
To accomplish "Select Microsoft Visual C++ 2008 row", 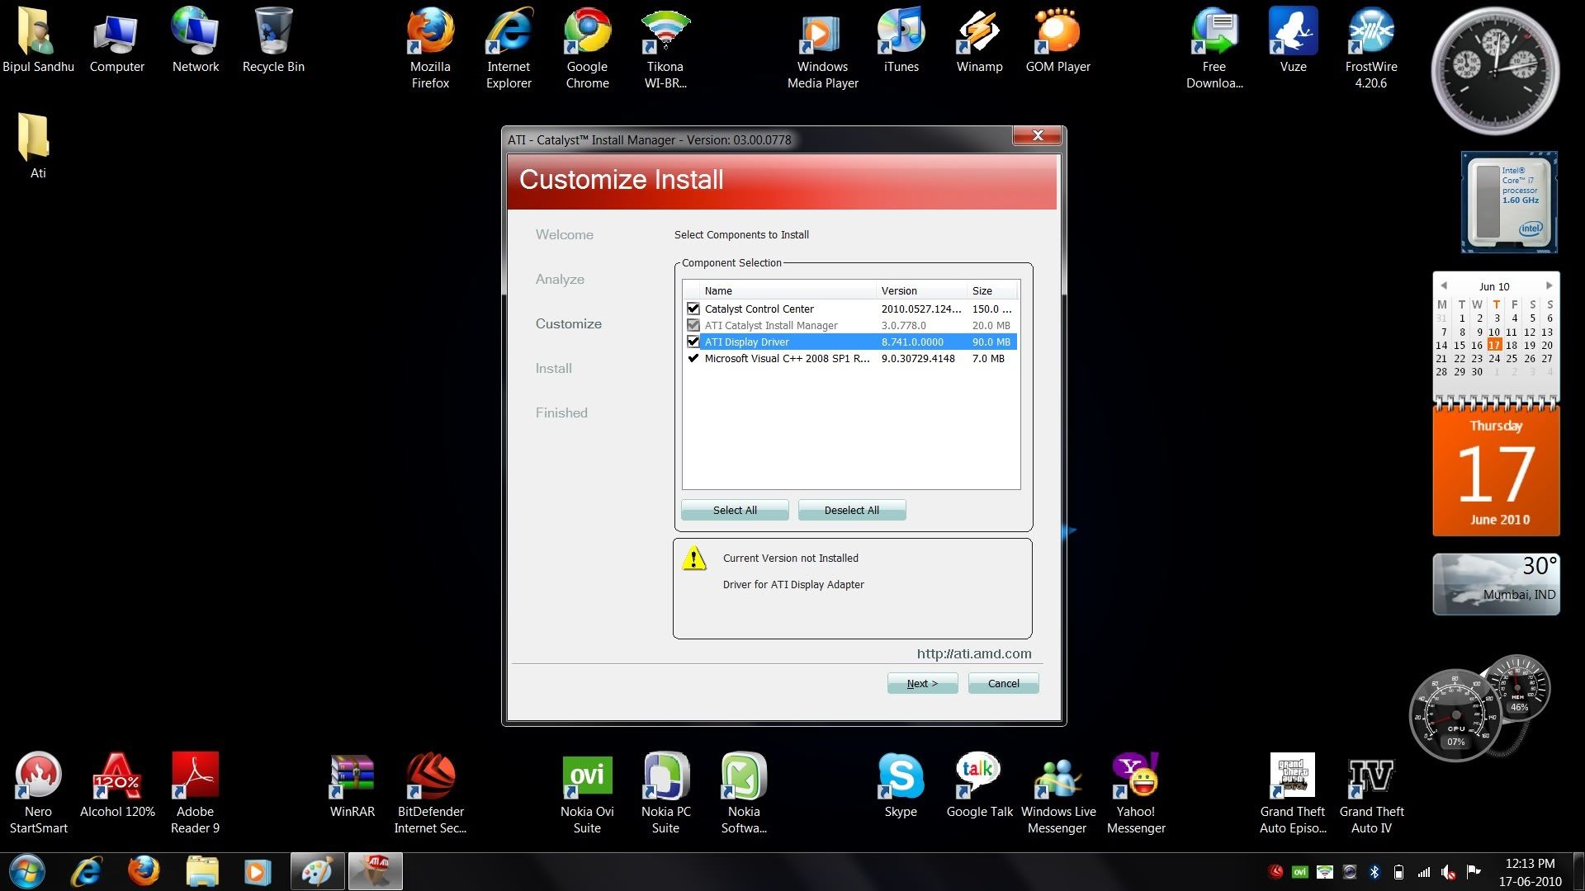I will tap(787, 358).
